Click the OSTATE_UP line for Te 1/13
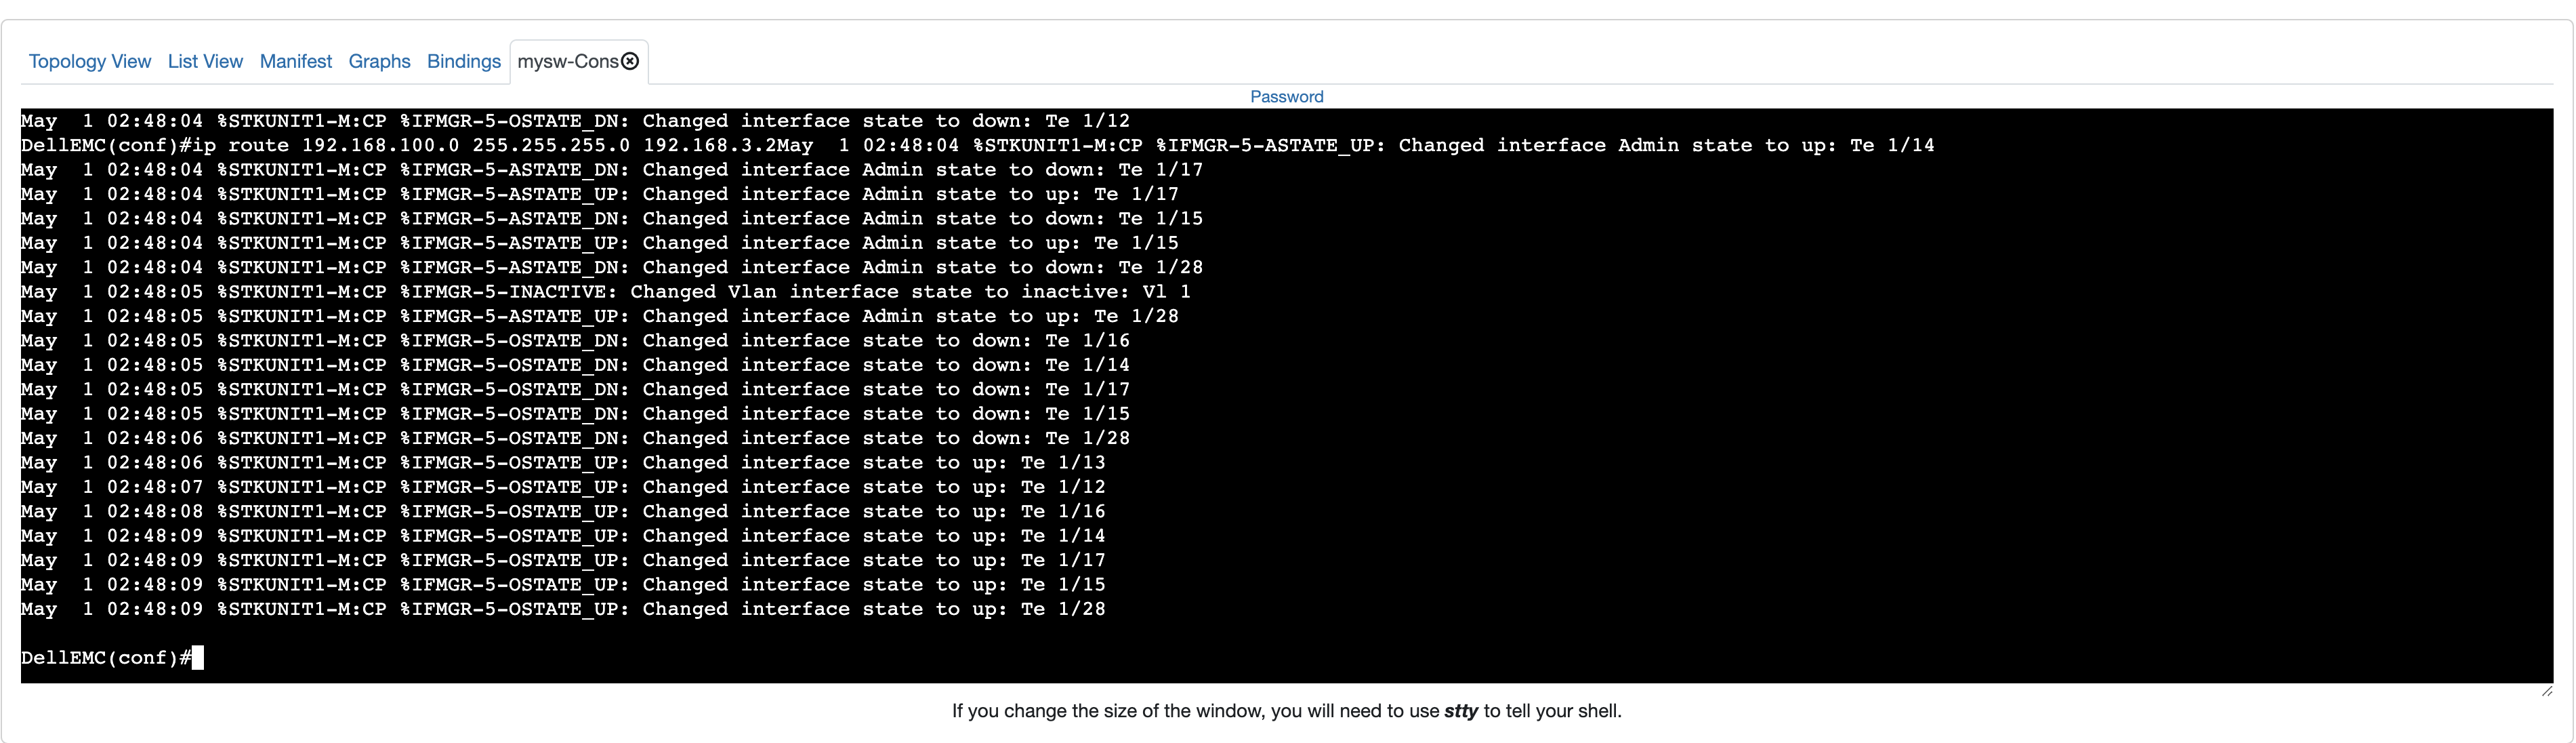 tap(563, 463)
